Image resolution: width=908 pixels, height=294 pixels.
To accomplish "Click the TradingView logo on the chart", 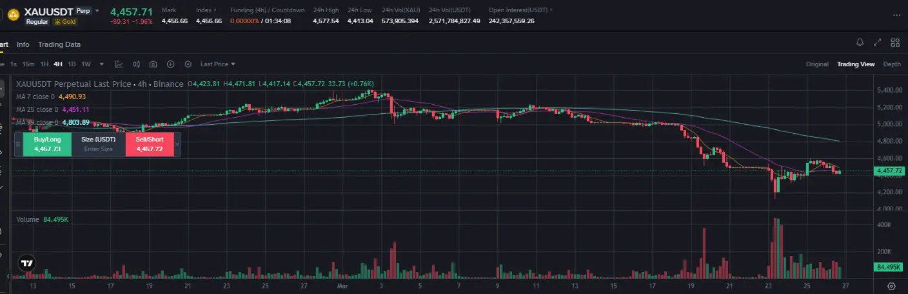I will (26, 263).
